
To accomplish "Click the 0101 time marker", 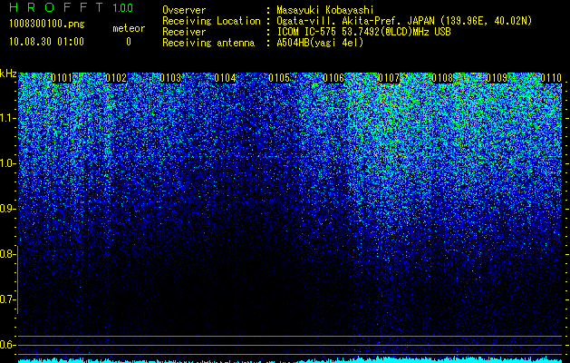I will pyautogui.click(x=62, y=78).
